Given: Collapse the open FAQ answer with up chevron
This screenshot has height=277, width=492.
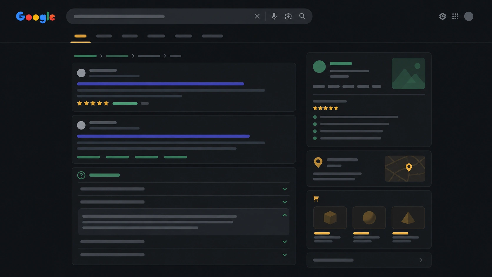Looking at the screenshot, I should [x=285, y=215].
